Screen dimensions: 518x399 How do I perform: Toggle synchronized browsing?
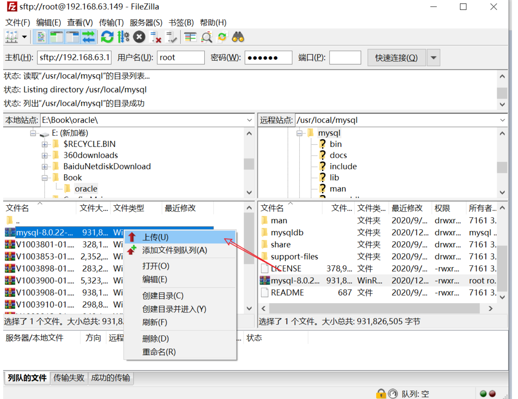point(222,37)
